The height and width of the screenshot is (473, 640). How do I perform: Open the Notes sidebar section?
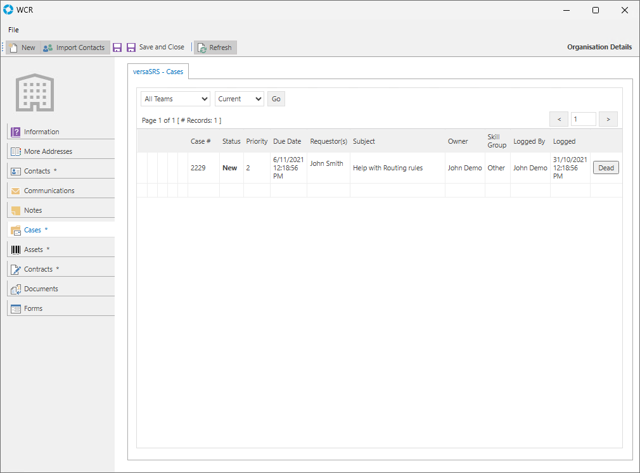coord(32,210)
